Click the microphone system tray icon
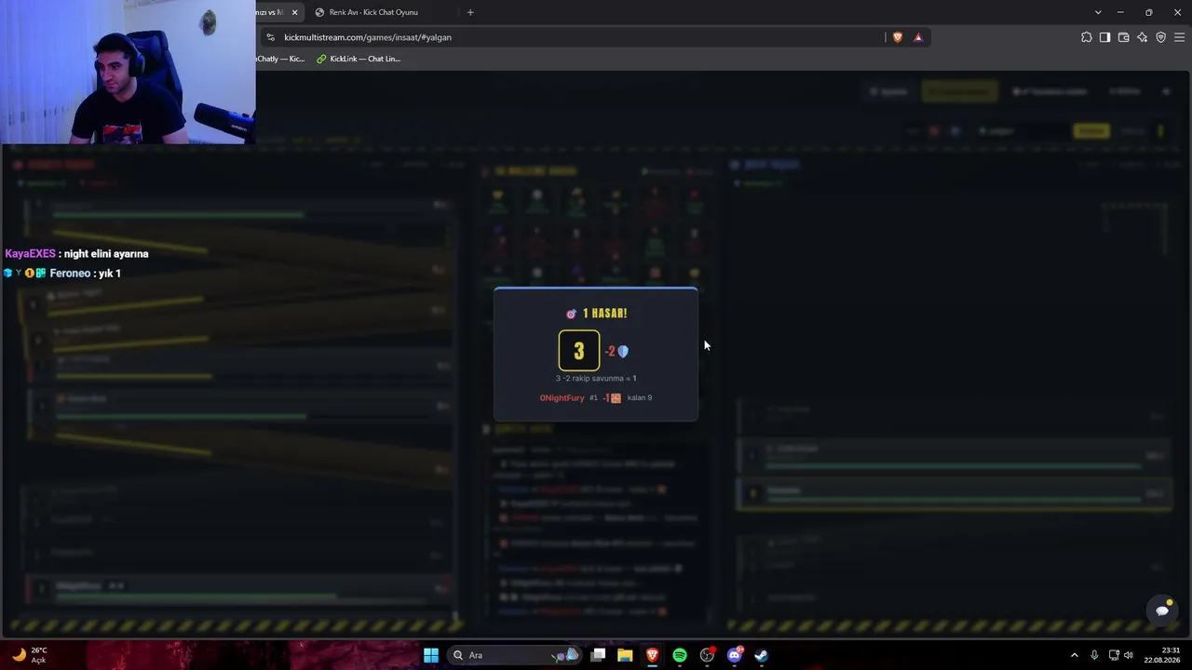Screen dimensions: 1192x670 [1094, 655]
